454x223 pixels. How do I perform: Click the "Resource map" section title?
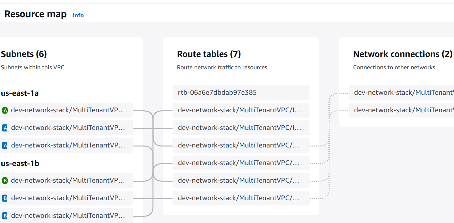[x=36, y=14]
